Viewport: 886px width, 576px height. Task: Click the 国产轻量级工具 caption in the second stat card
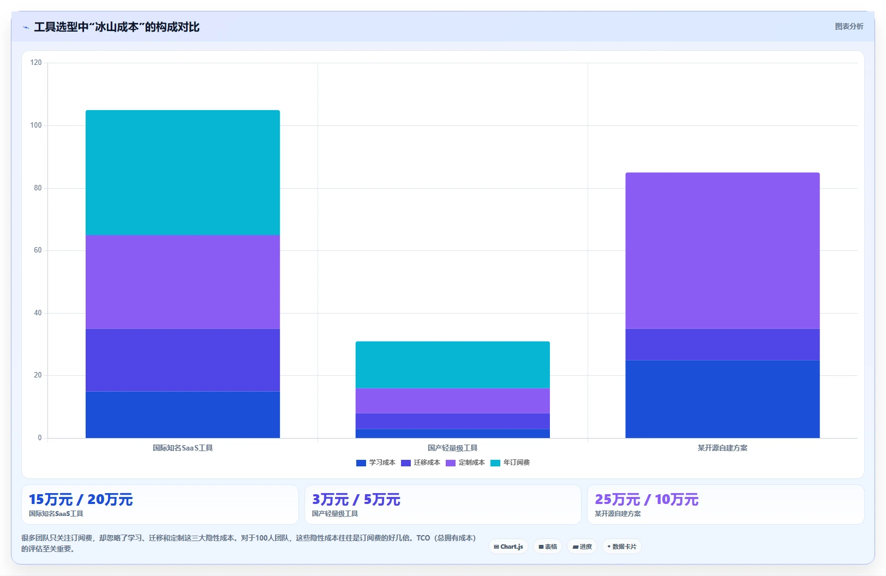(x=335, y=514)
